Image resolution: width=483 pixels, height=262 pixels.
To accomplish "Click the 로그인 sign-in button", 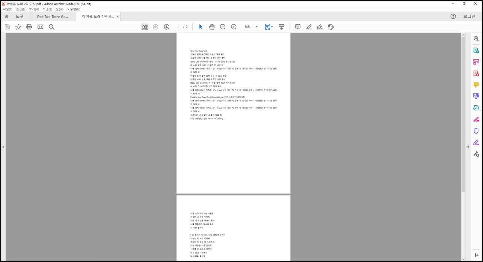I will pos(469,16).
